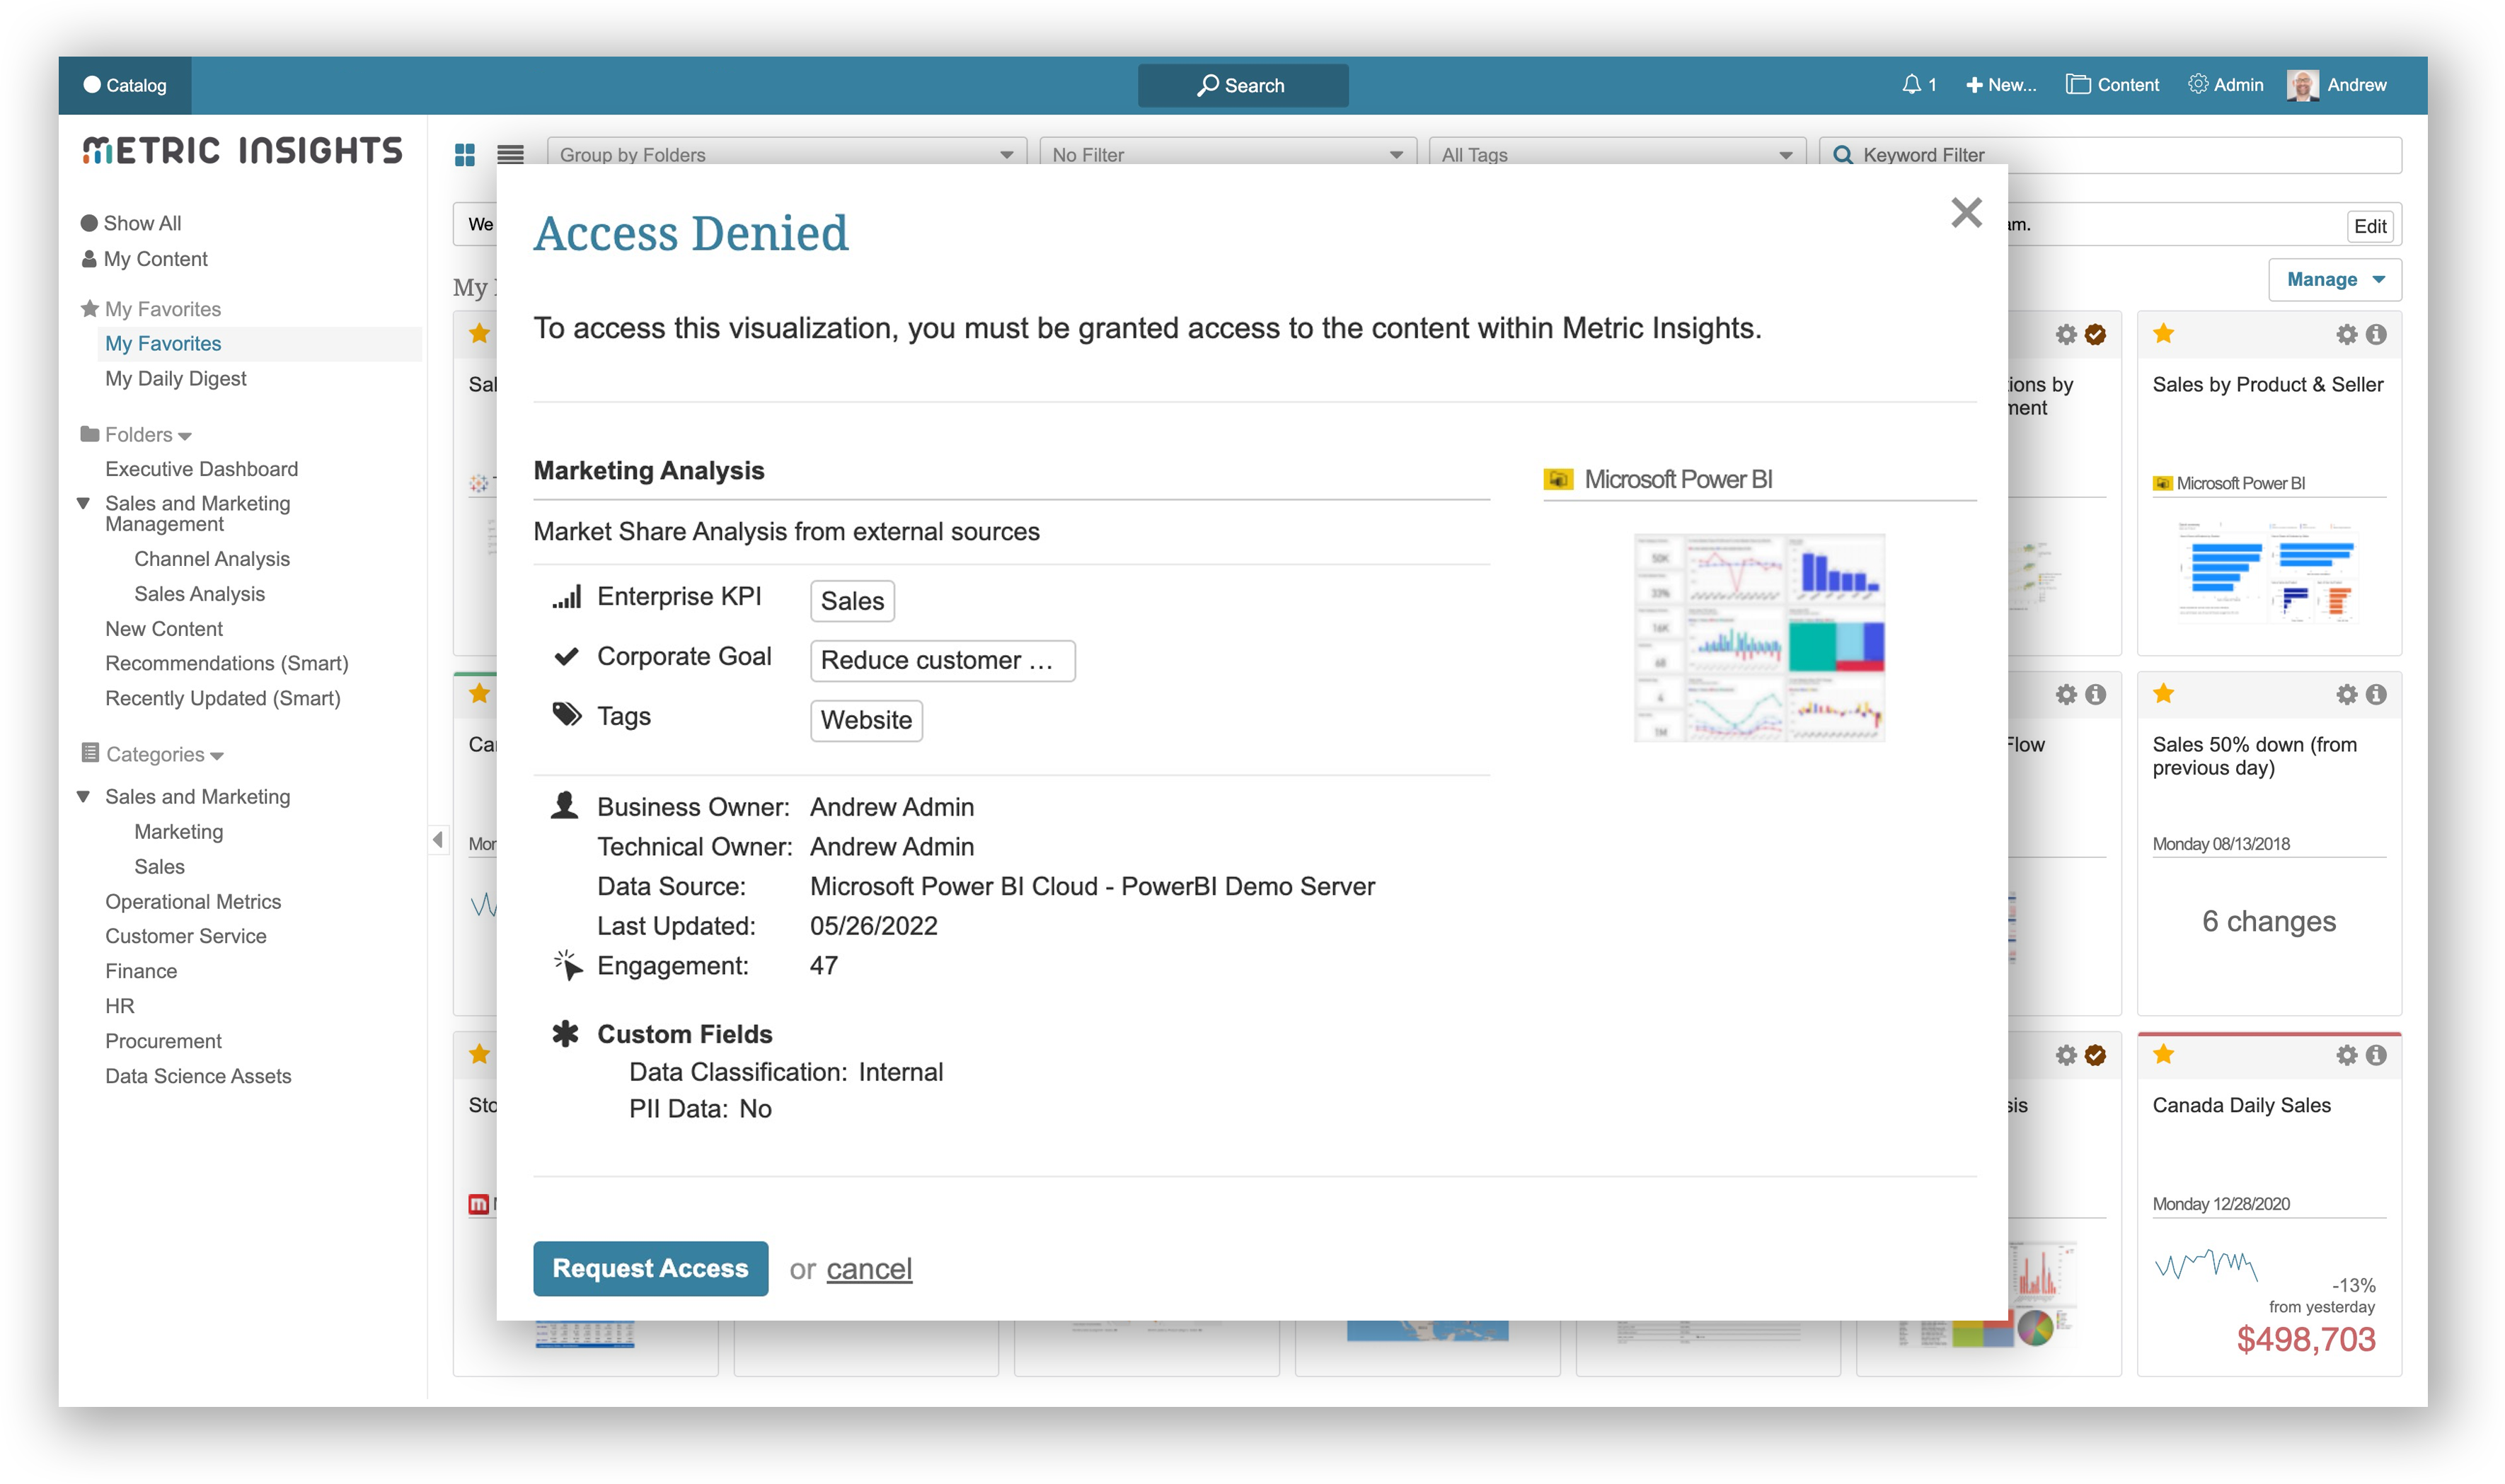Click the Website tag chip
Screen dimensions: 2505x1484
click(866, 720)
